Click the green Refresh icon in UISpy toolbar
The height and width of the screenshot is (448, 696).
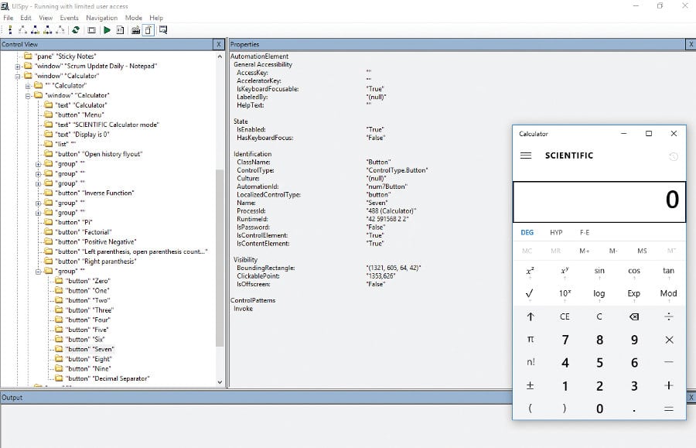pyautogui.click(x=76, y=30)
